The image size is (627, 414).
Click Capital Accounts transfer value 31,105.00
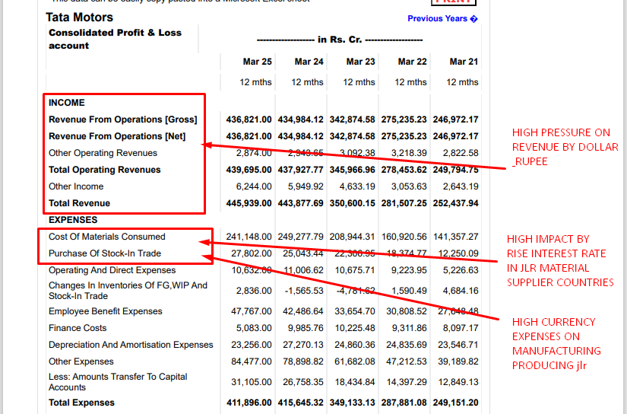pos(251,382)
